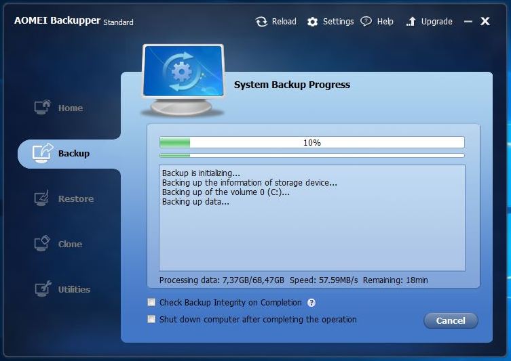Click the Backup sidebar icon

coord(42,153)
